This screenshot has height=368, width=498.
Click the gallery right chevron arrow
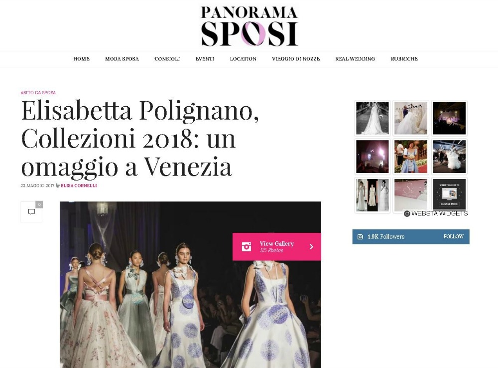(x=312, y=246)
